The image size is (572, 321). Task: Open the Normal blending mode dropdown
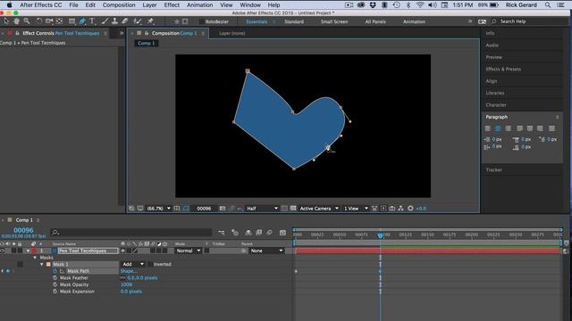click(x=188, y=251)
